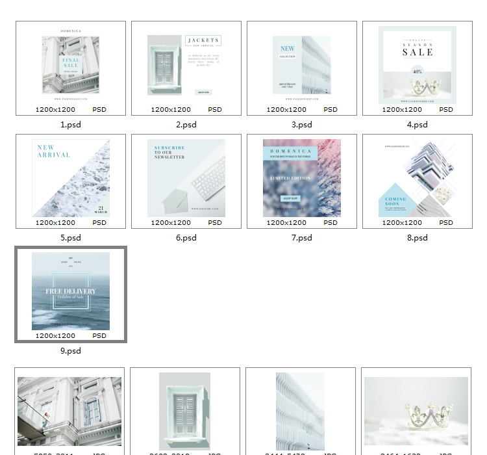Screen dimensions: 487x455
Task: Select the New Collection template thumbnail
Action: tap(302, 65)
